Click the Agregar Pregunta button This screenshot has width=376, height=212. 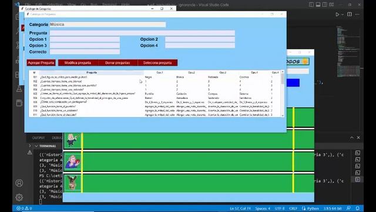point(41,63)
